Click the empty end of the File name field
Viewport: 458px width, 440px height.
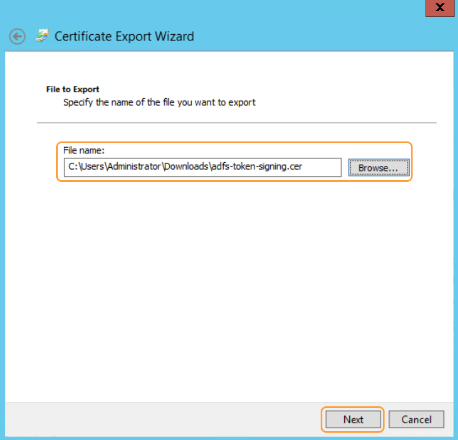point(324,167)
